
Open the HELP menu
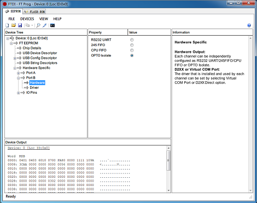coord(57,19)
